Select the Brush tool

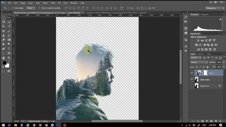pos(9,31)
